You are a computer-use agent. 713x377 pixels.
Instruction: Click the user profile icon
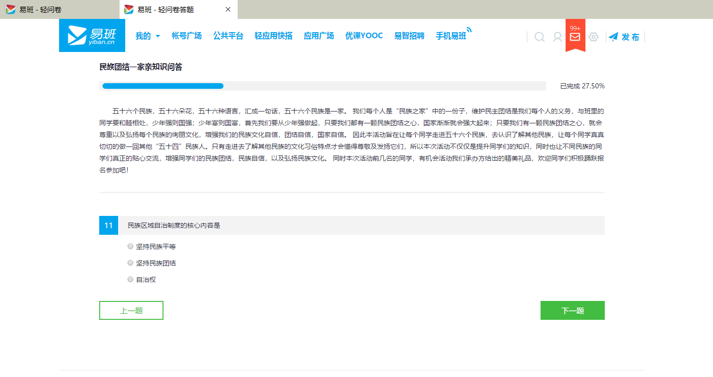pos(558,37)
